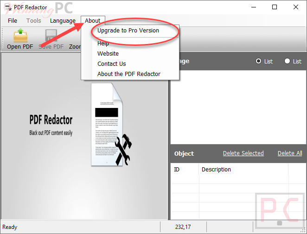Select Contact Us menu item

(x=112, y=64)
